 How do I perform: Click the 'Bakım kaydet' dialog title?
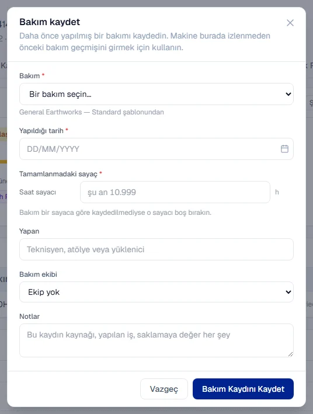click(x=50, y=22)
